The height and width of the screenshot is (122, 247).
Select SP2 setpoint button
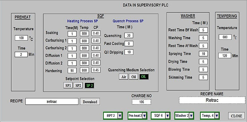pos(78,86)
